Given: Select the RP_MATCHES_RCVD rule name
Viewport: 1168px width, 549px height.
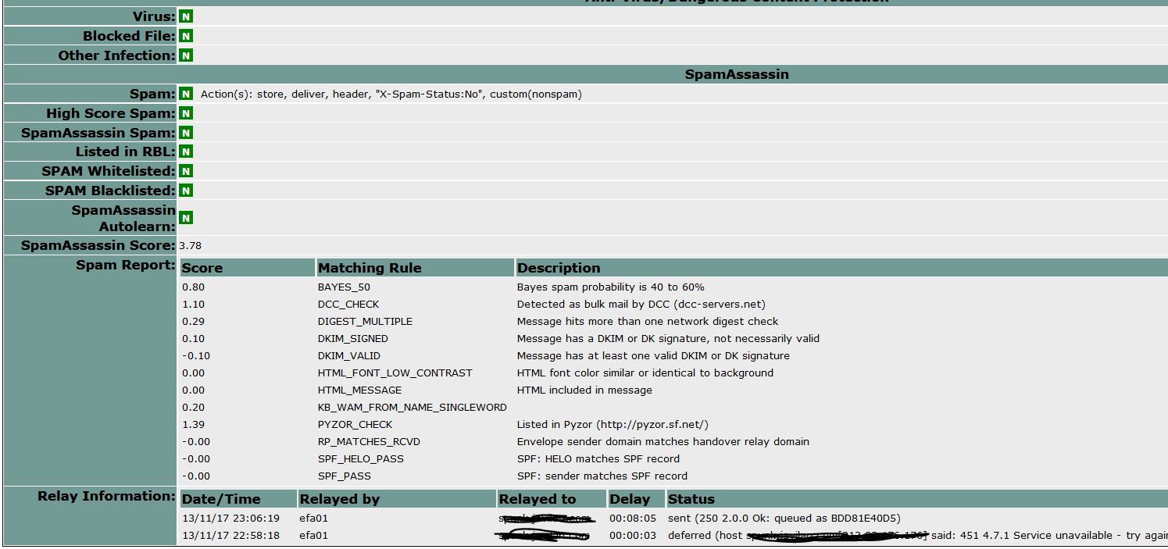Looking at the screenshot, I should (x=369, y=442).
